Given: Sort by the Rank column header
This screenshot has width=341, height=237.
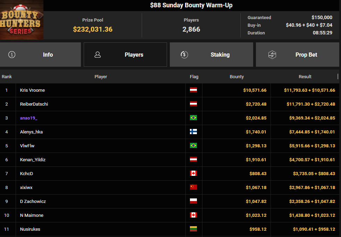Looking at the screenshot, I should pos(7,76).
